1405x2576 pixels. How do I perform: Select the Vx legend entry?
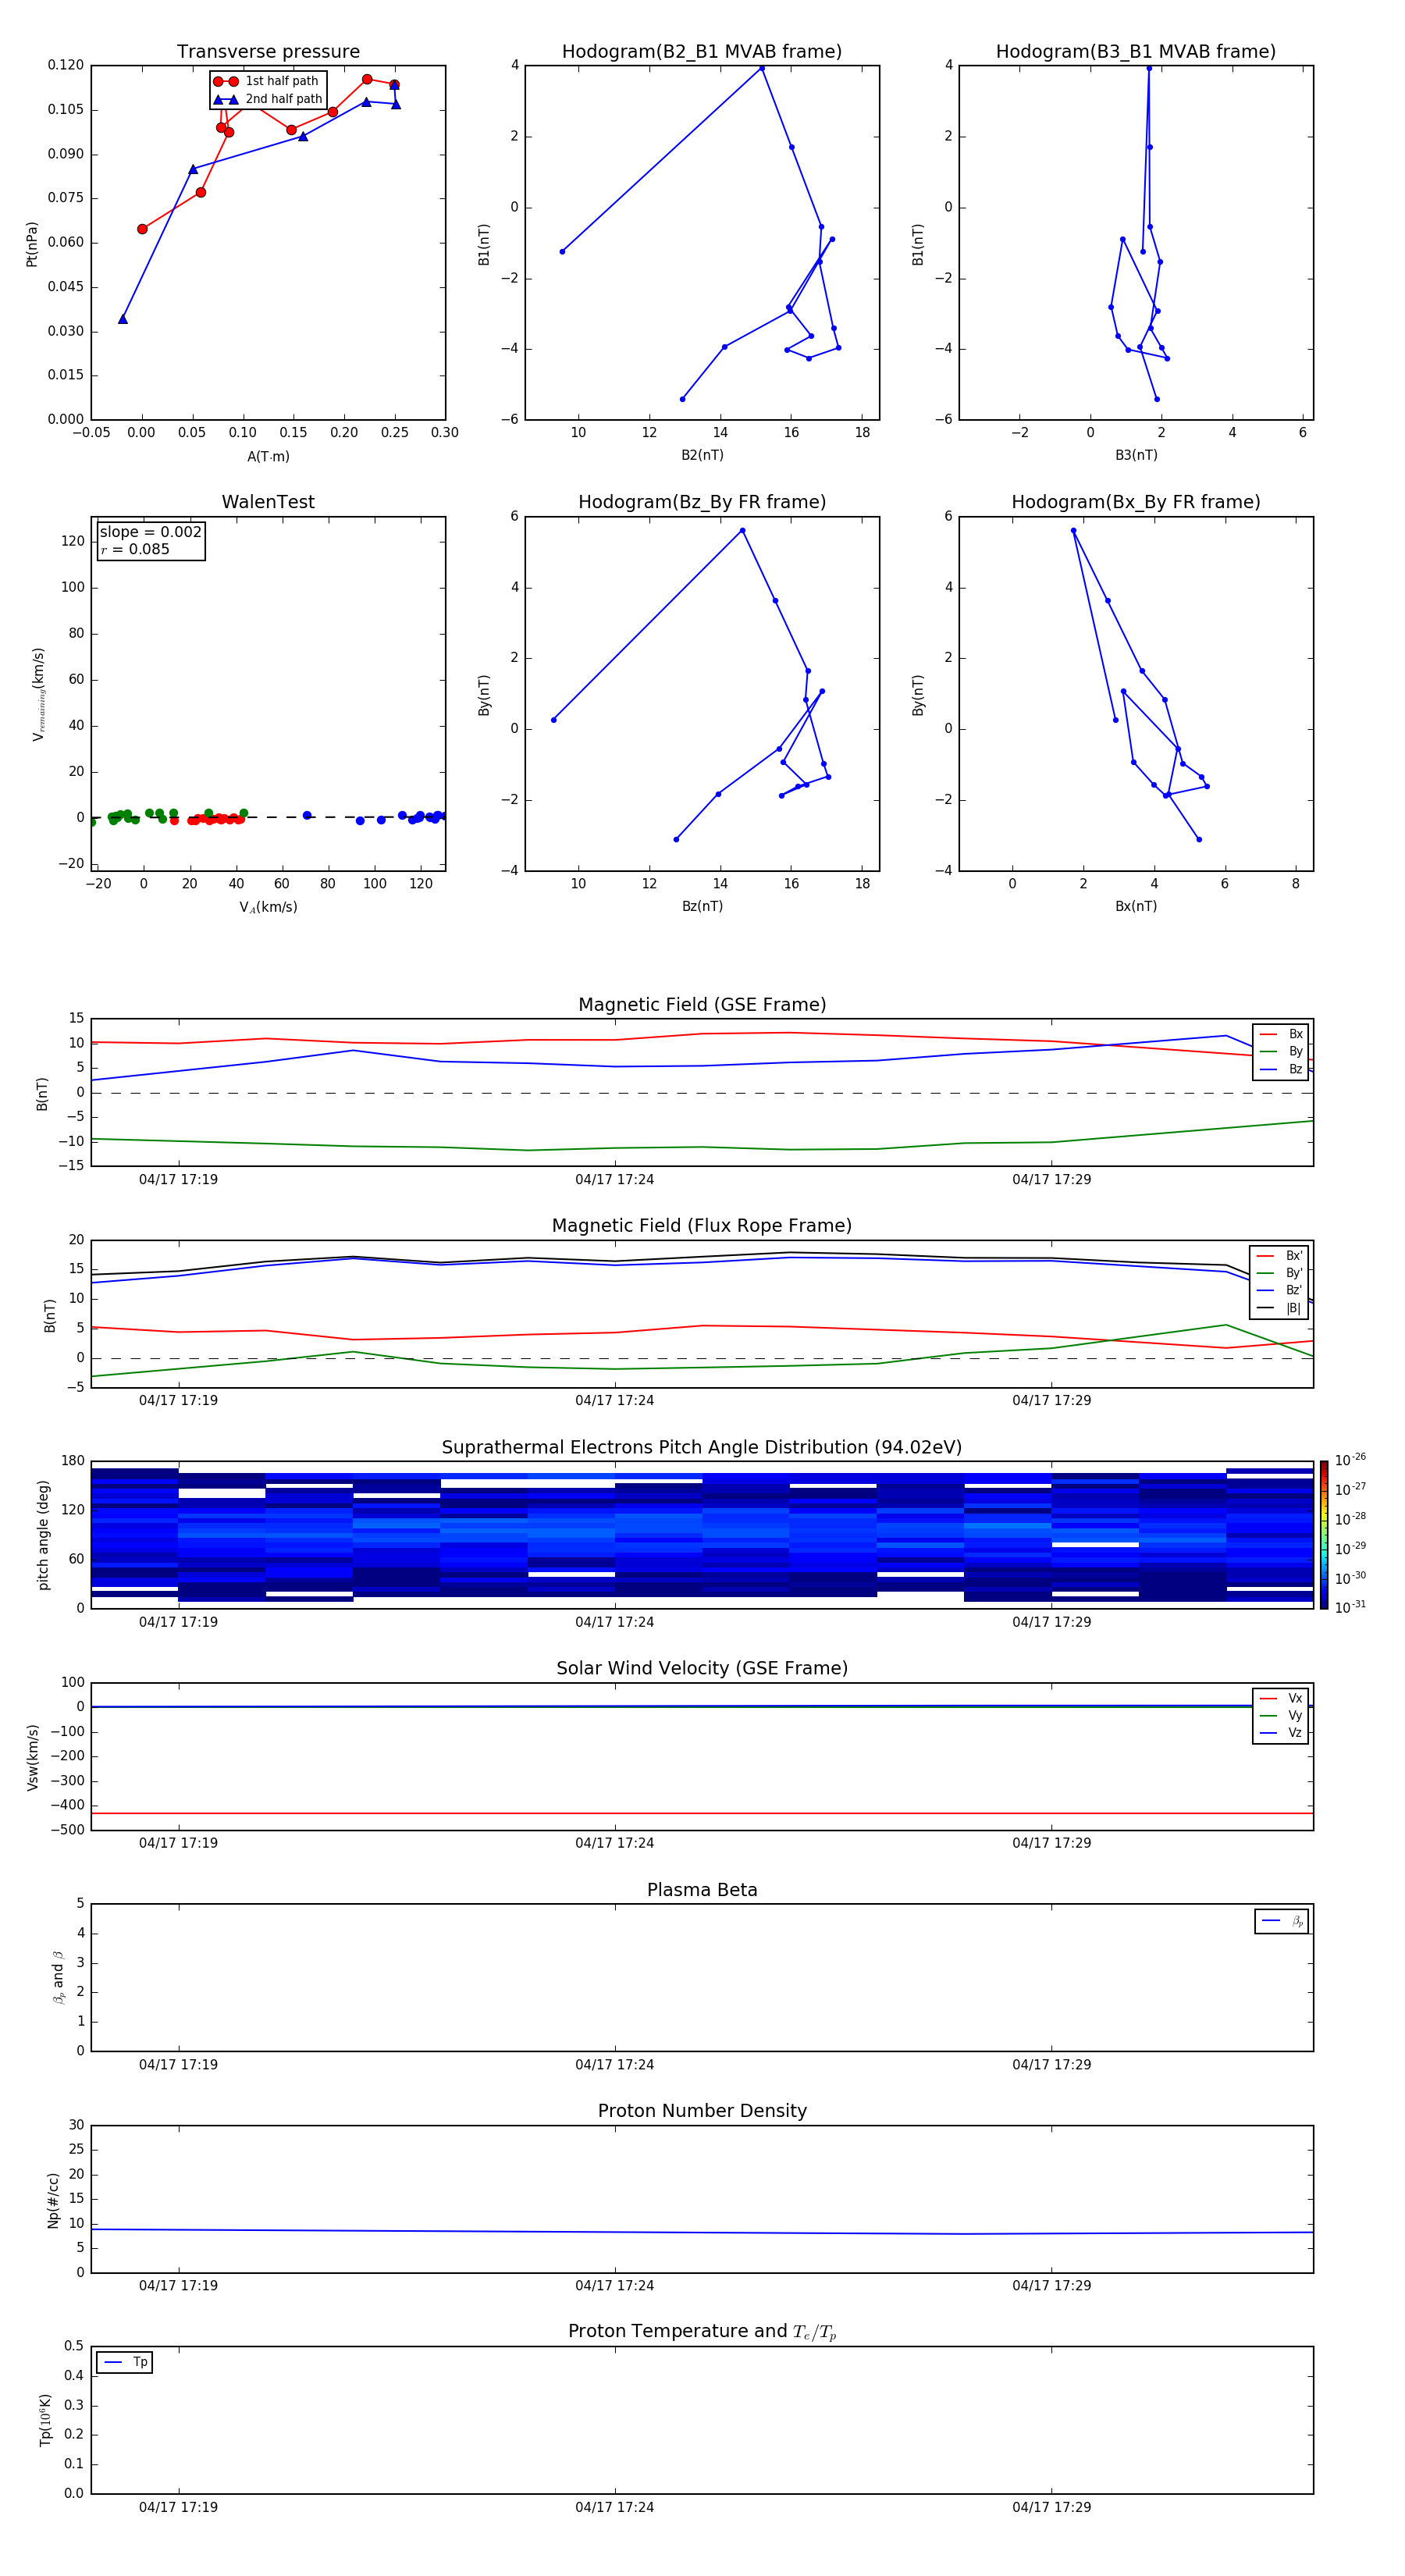[x=1282, y=1699]
